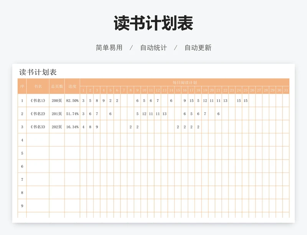Click the 202页 total pages cell
Screen dimensions: 307x235
tap(57, 127)
